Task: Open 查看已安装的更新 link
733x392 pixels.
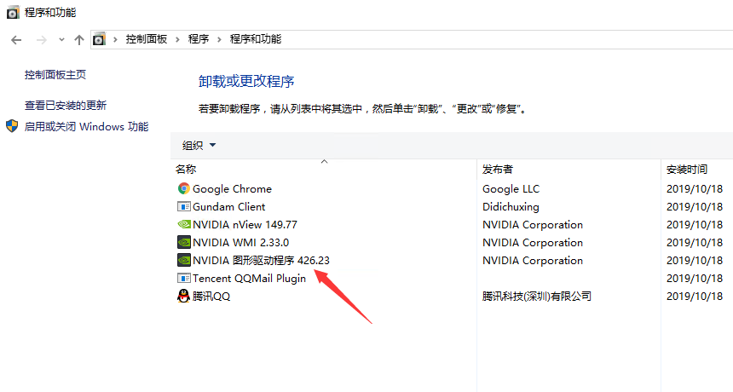Action: [x=66, y=106]
